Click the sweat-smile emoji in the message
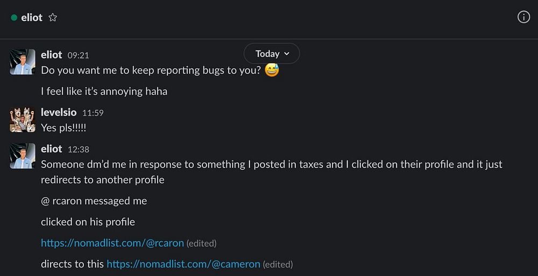Screen dimensions: 538x276 coord(272,70)
